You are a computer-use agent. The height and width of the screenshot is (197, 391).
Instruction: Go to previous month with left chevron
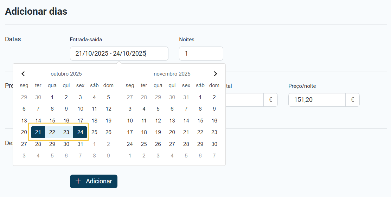(23, 74)
